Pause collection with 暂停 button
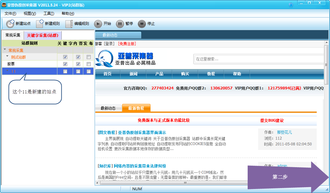330x193 pixels. pos(124,24)
